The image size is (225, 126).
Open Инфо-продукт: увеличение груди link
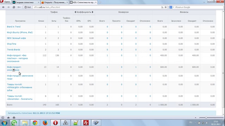pos(20,77)
